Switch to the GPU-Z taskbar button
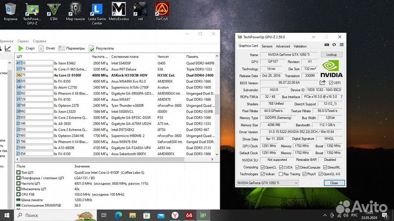The width and height of the screenshot is (394, 221). pos(203,215)
